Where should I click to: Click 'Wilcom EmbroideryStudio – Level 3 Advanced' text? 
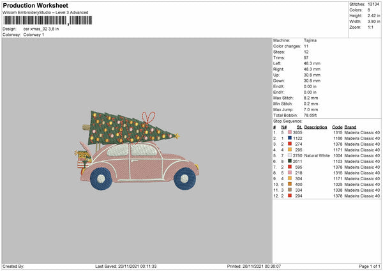(x=45, y=13)
